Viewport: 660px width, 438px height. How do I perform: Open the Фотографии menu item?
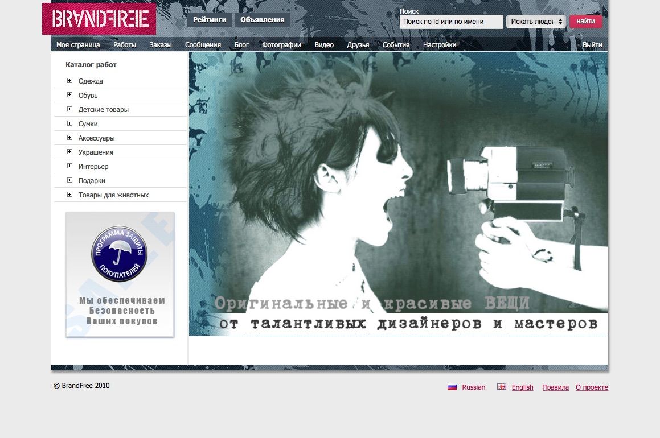click(x=281, y=44)
